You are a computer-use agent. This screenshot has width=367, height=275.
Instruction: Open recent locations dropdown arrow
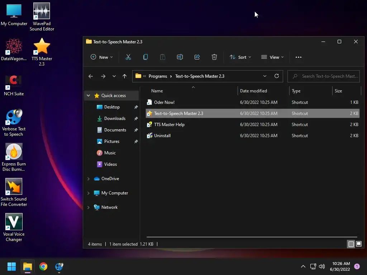click(114, 76)
